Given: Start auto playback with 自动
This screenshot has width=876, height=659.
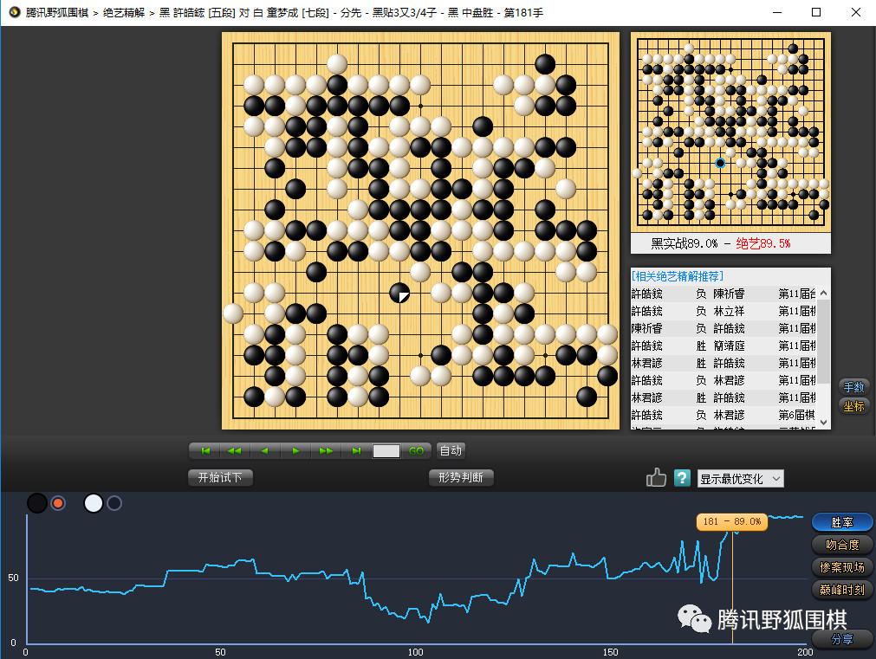Looking at the screenshot, I should (x=451, y=450).
